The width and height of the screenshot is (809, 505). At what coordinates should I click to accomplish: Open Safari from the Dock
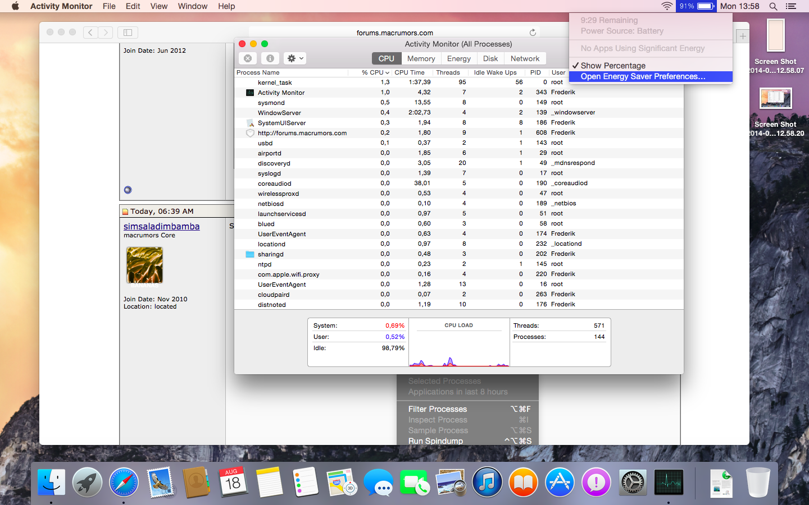pyautogui.click(x=124, y=483)
